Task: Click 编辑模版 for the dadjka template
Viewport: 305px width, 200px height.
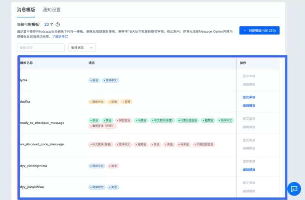Action: pyautogui.click(x=249, y=106)
